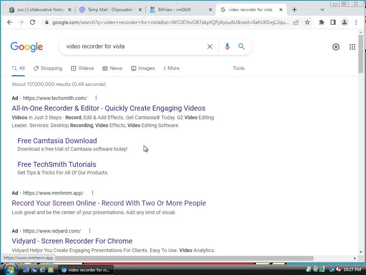
Task: Click the browser back arrow
Action: pyautogui.click(x=10, y=22)
